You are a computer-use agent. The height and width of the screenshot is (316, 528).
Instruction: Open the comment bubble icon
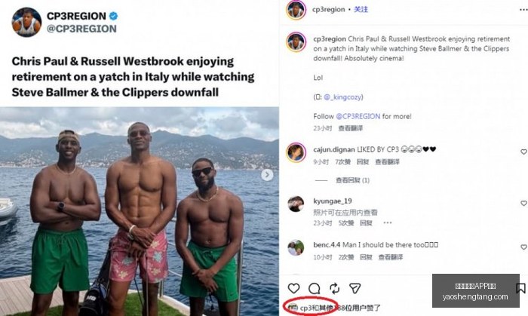(x=315, y=288)
